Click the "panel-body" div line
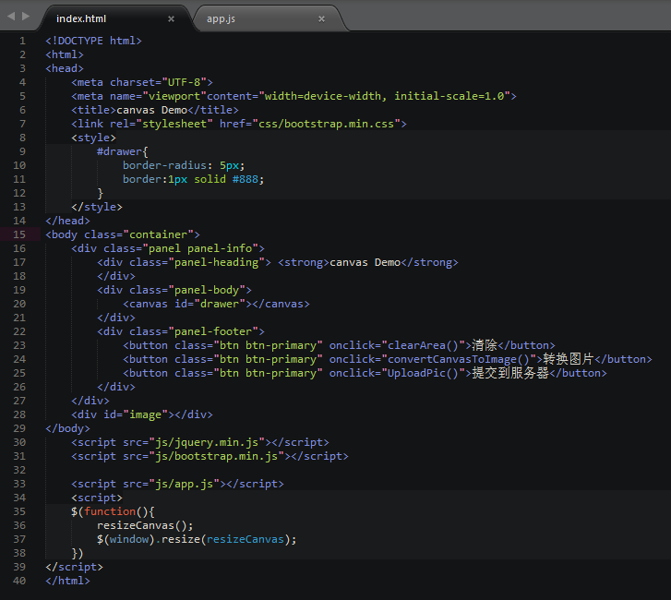Image resolution: width=671 pixels, height=600 pixels. [x=174, y=290]
